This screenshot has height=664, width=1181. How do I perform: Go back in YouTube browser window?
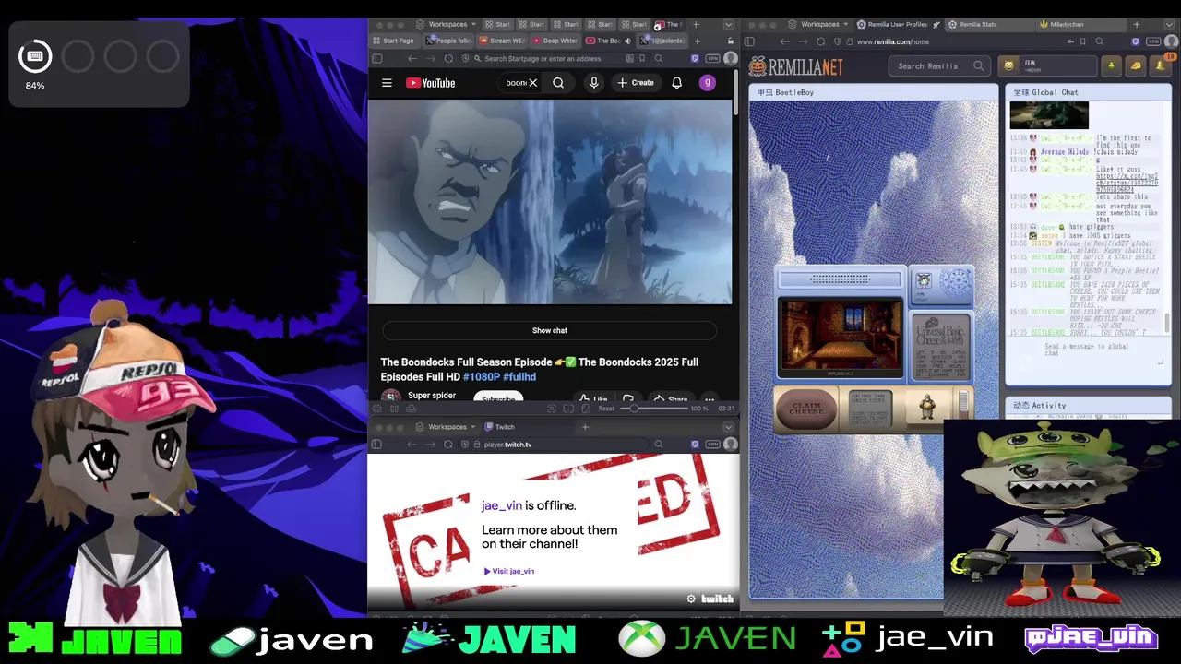(x=412, y=58)
